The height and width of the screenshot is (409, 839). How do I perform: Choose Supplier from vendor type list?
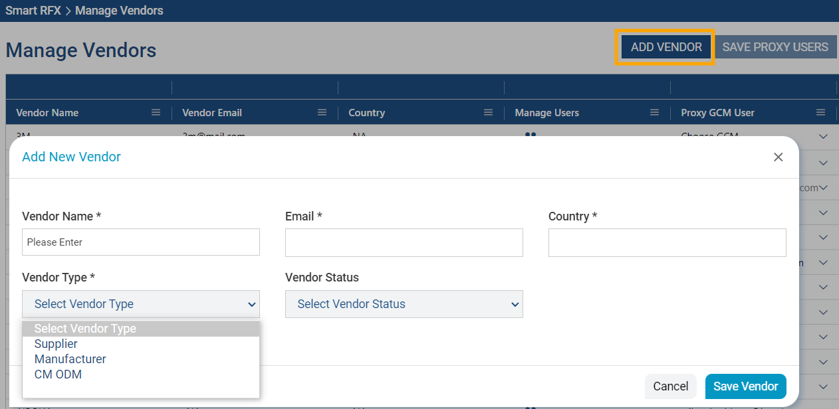click(57, 344)
